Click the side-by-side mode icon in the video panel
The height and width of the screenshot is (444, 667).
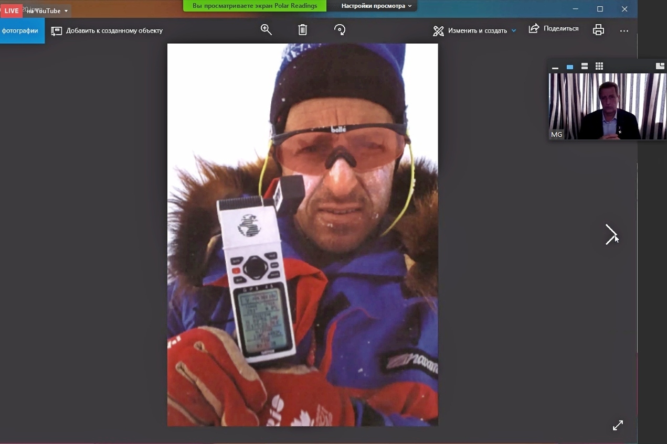660,66
